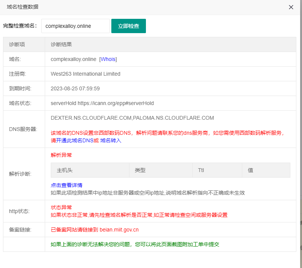Image resolution: width=302 pixels, height=268 pixels.
Task: Click the 立即检查 button
Action: [x=128, y=26]
